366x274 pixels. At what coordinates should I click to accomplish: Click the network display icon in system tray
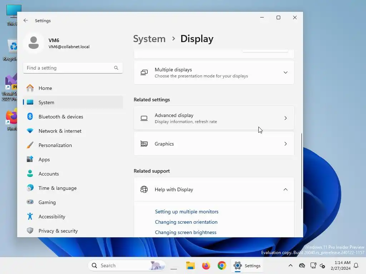tap(313, 265)
